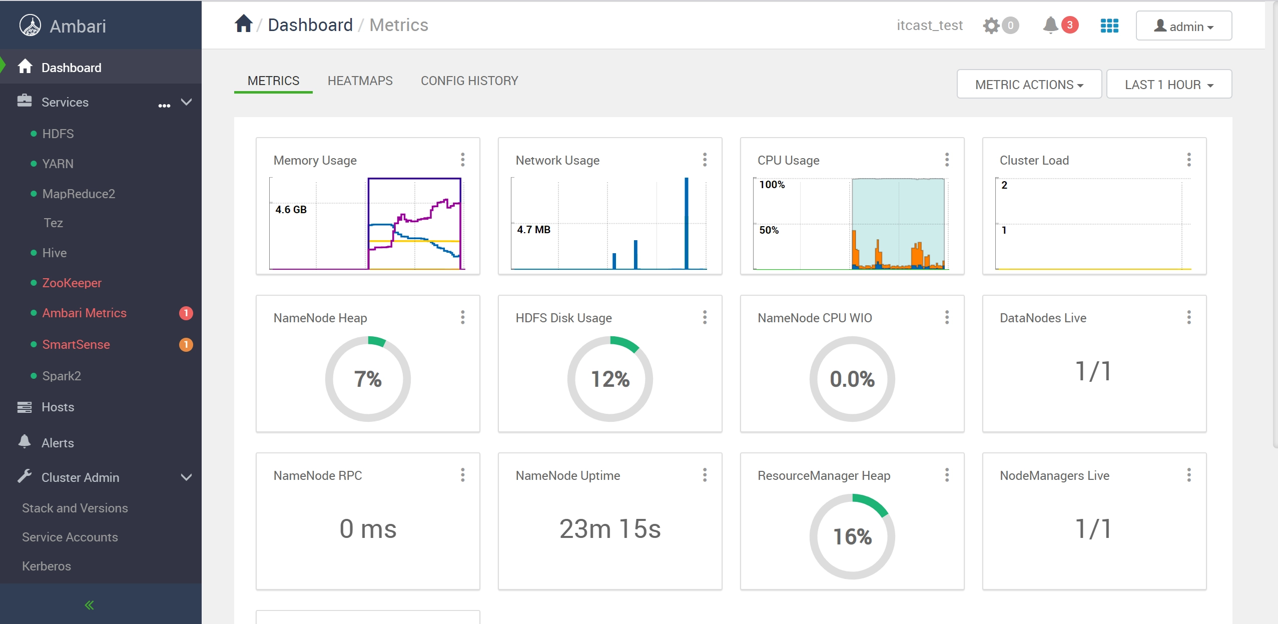Click the CPU Usage graph
Viewport: 1278px width, 624px height.
coord(850,223)
